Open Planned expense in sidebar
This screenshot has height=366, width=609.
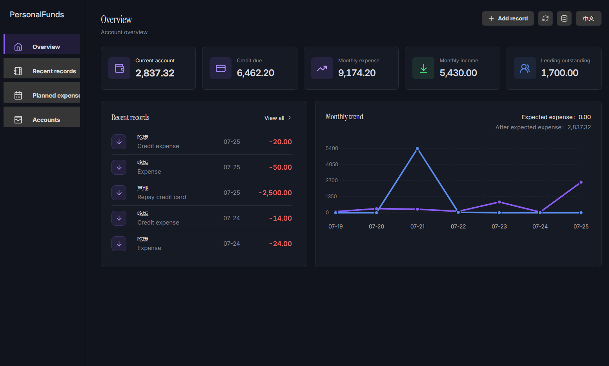click(x=42, y=92)
